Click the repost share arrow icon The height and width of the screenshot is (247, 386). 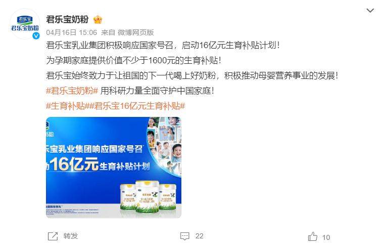pyautogui.click(x=53, y=236)
